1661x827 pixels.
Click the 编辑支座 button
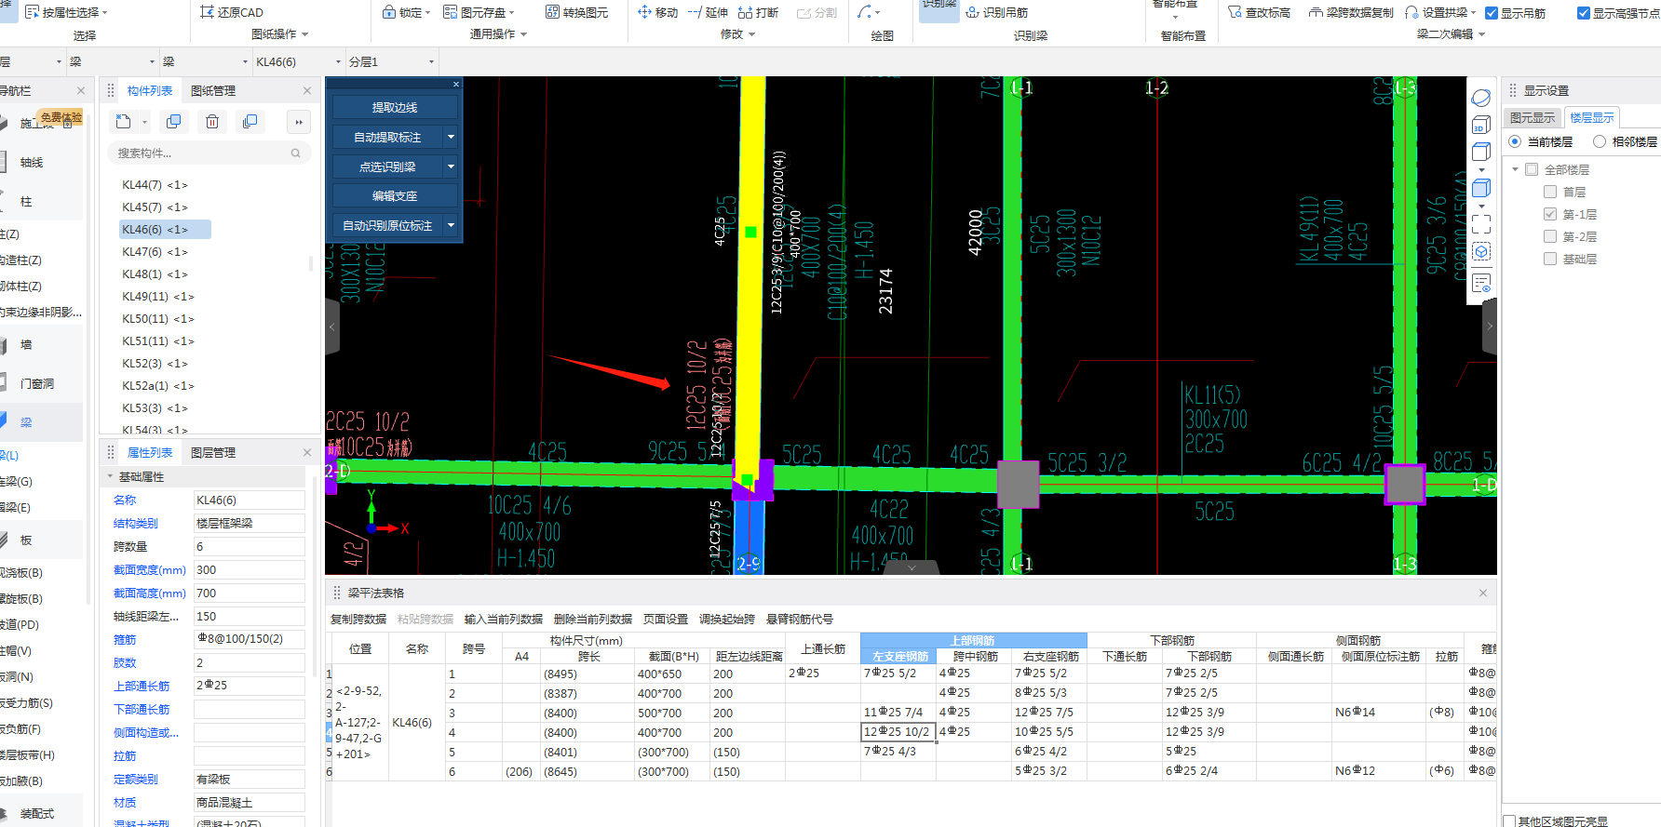(x=395, y=195)
